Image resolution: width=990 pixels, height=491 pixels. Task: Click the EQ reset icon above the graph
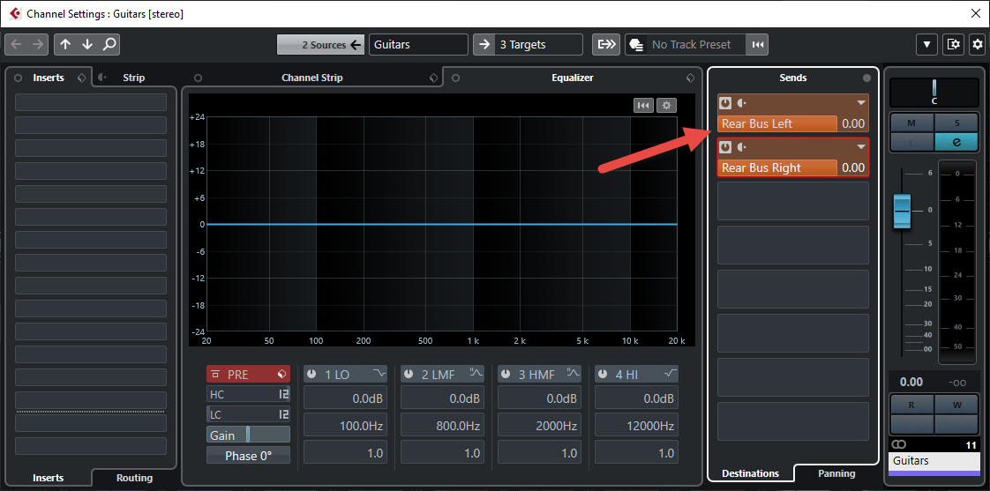644,106
